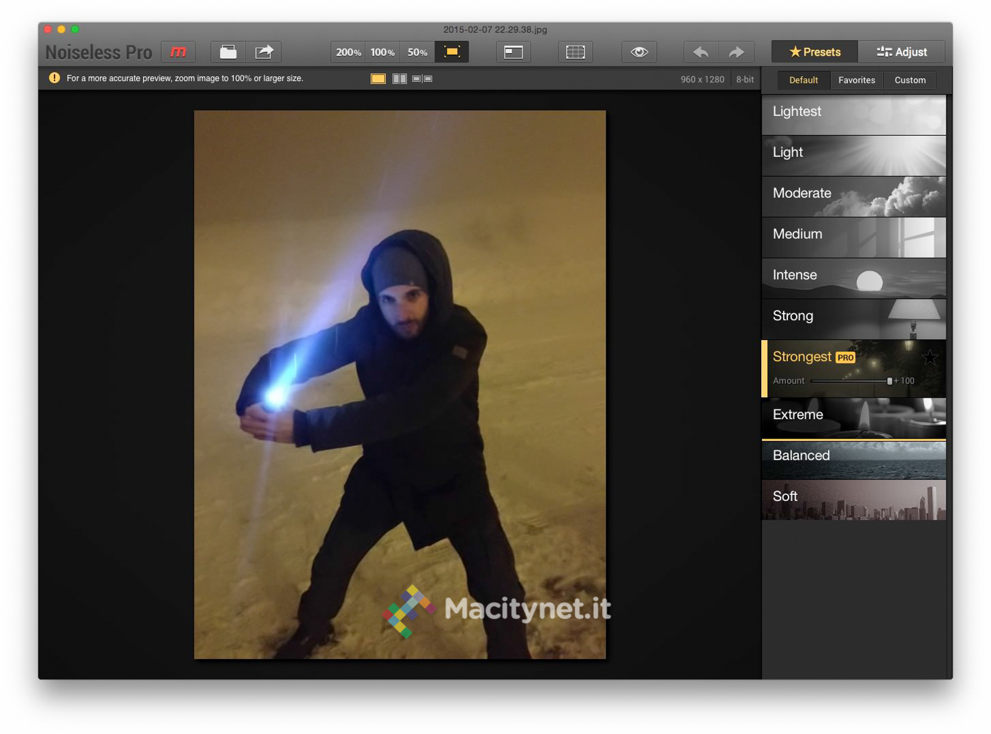991x734 pixels.
Task: Open the navigator window icon
Action: click(513, 52)
